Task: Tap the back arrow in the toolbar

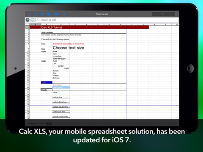Action: 30,14
